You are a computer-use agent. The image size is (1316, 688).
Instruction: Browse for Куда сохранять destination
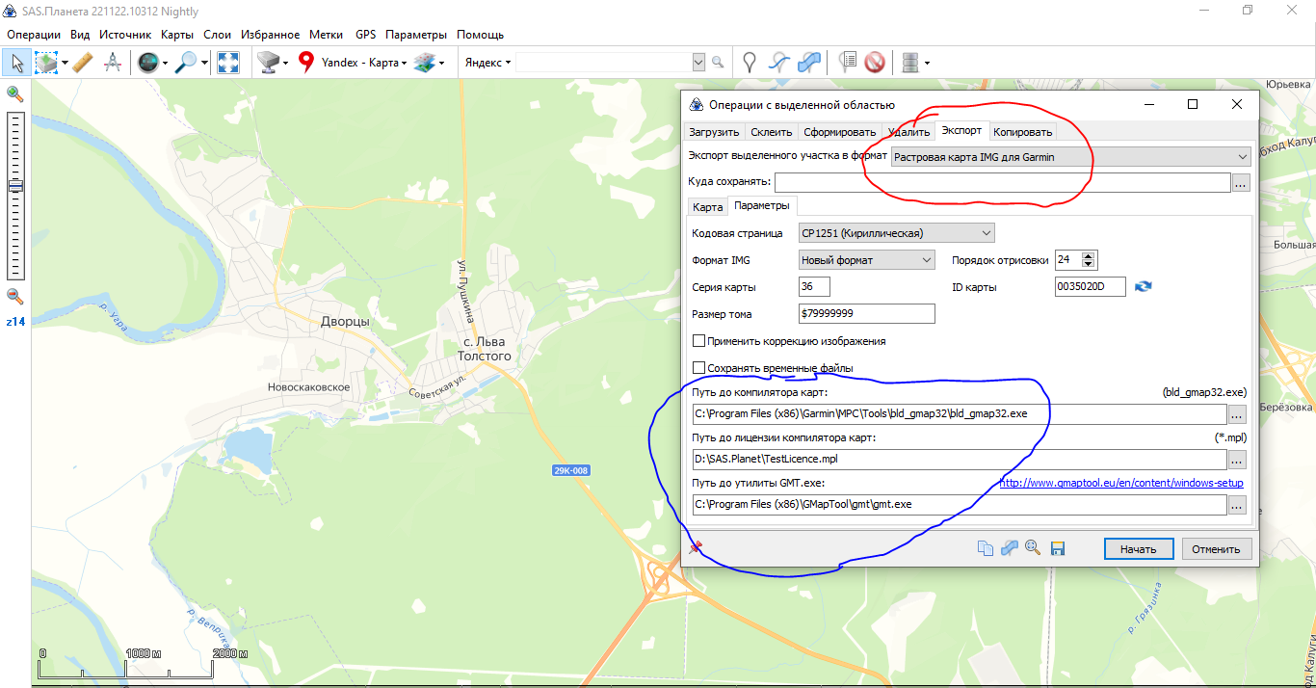click(1241, 182)
